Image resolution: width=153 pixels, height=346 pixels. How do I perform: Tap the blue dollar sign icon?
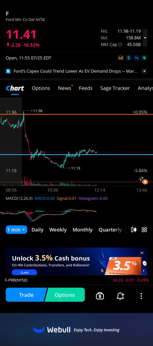[x=129, y=58]
